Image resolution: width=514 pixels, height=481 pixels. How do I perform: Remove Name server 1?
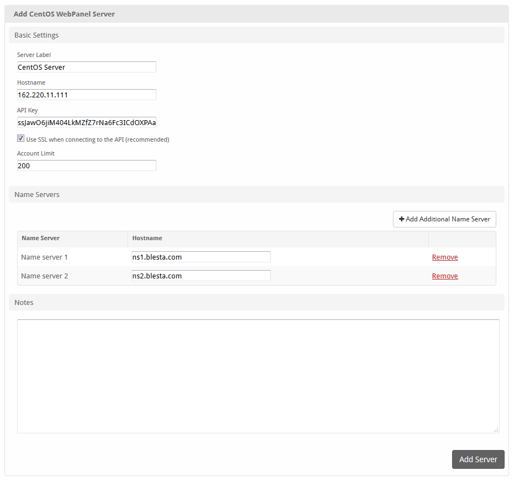click(444, 257)
